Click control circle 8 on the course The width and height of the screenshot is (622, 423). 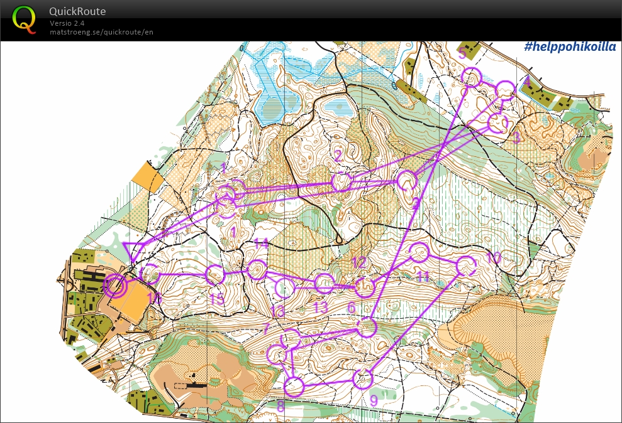294,387
